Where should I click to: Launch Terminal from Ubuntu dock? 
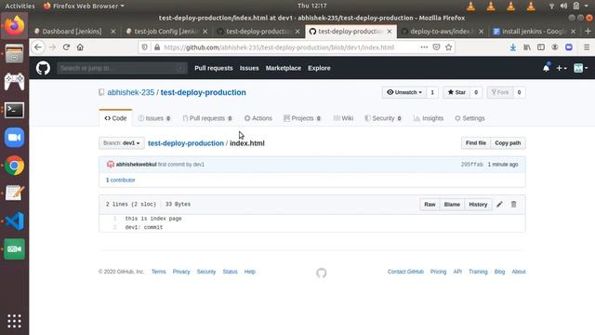(15, 110)
